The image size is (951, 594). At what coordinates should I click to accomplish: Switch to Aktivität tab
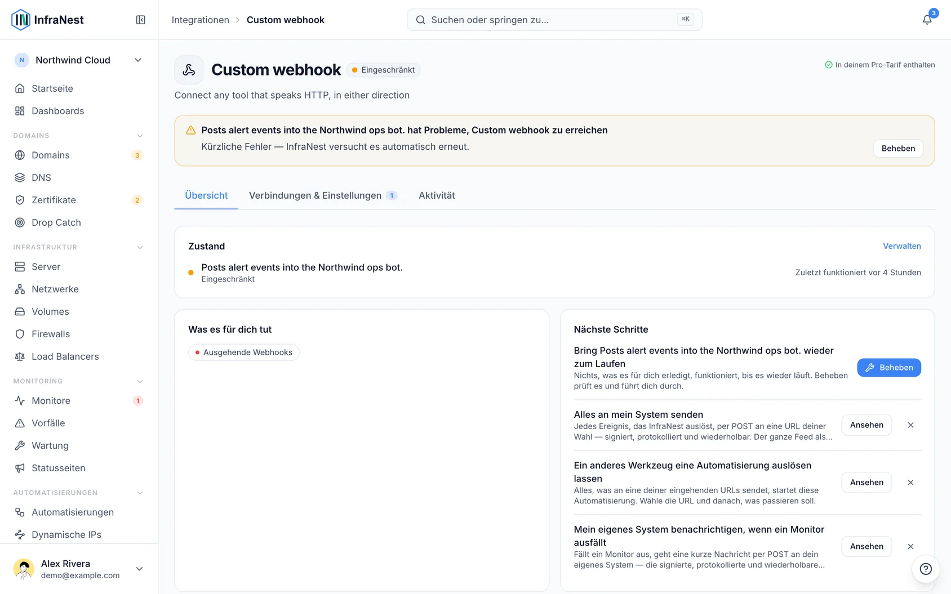(x=437, y=195)
